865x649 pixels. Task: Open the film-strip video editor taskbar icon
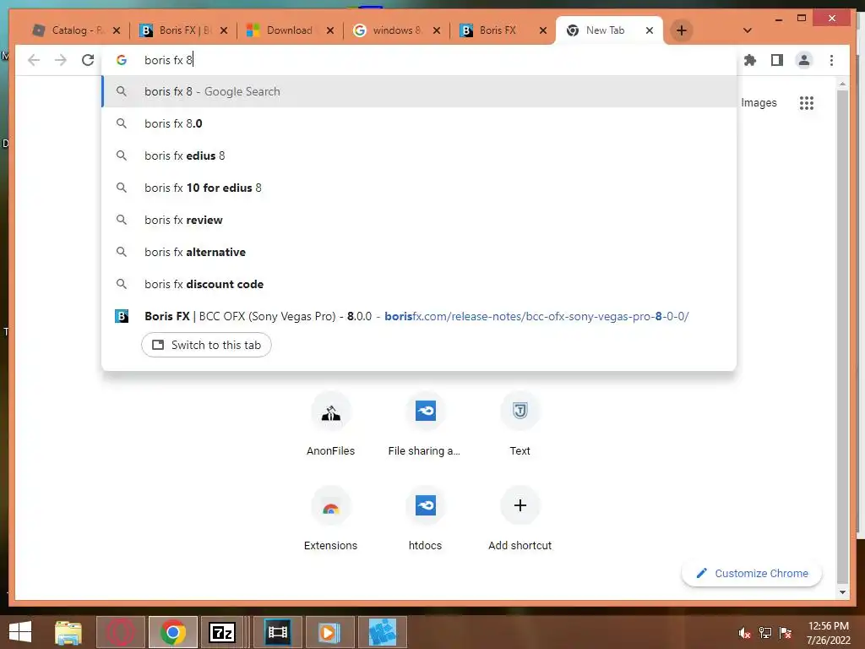pyautogui.click(x=277, y=632)
